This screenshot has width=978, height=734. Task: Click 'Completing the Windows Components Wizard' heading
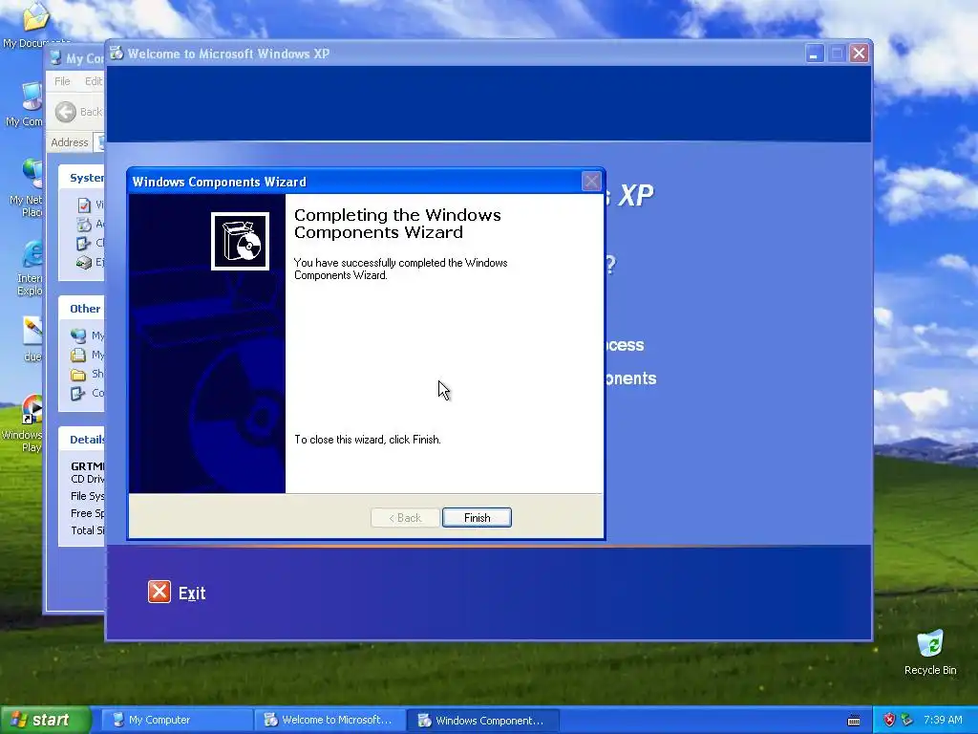pos(397,224)
